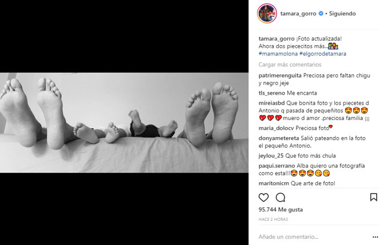Like the post with the heart icon

click(x=263, y=198)
